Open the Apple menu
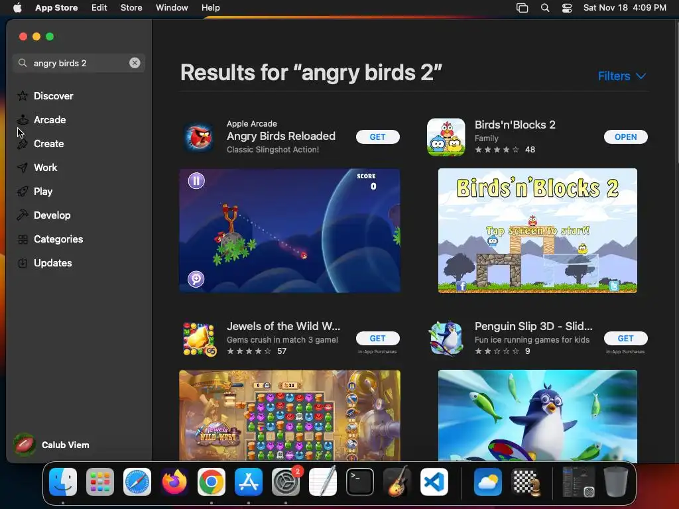The height and width of the screenshot is (509, 679). pyautogui.click(x=17, y=7)
